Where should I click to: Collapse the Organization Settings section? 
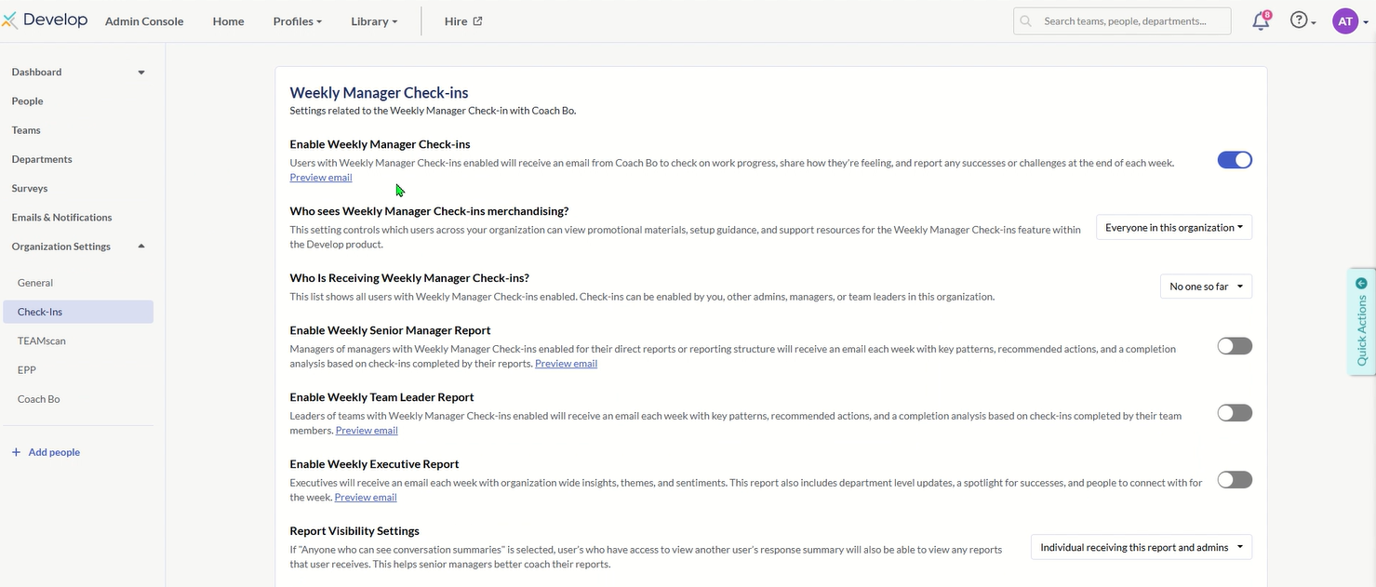click(x=141, y=247)
